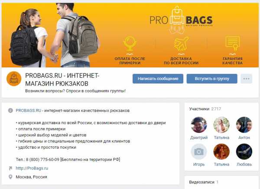
Task: Open the PROBAGS.RU link in the description
Action: click(28, 111)
